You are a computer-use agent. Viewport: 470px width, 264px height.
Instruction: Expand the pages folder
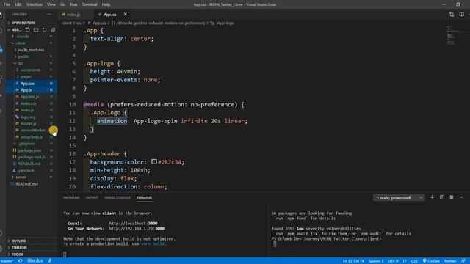click(x=26, y=76)
